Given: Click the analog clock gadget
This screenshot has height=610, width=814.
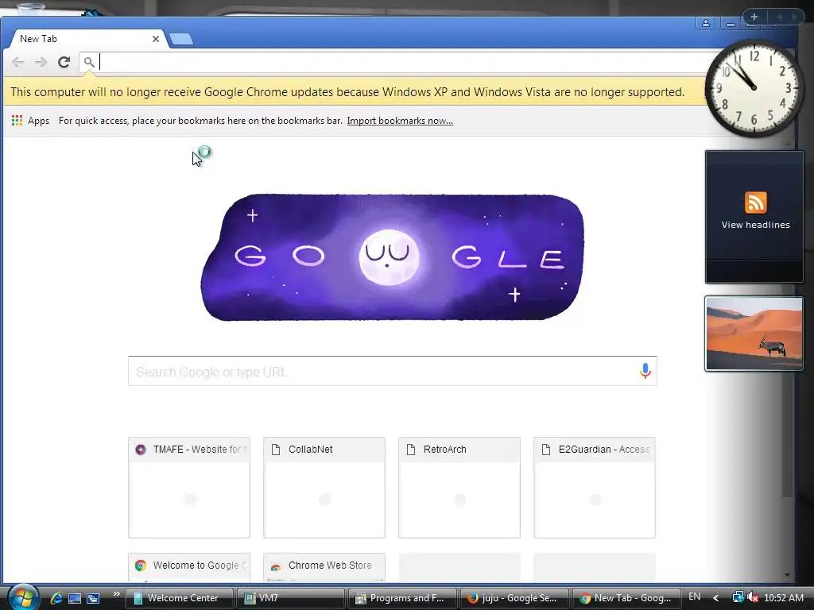Looking at the screenshot, I should 754,88.
